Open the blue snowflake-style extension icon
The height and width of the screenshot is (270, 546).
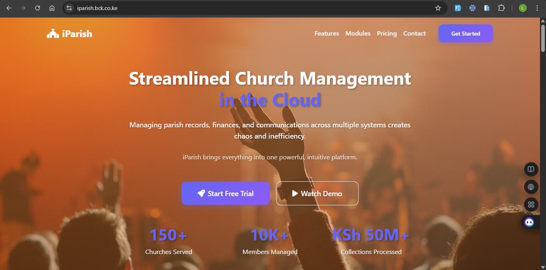tap(472, 8)
